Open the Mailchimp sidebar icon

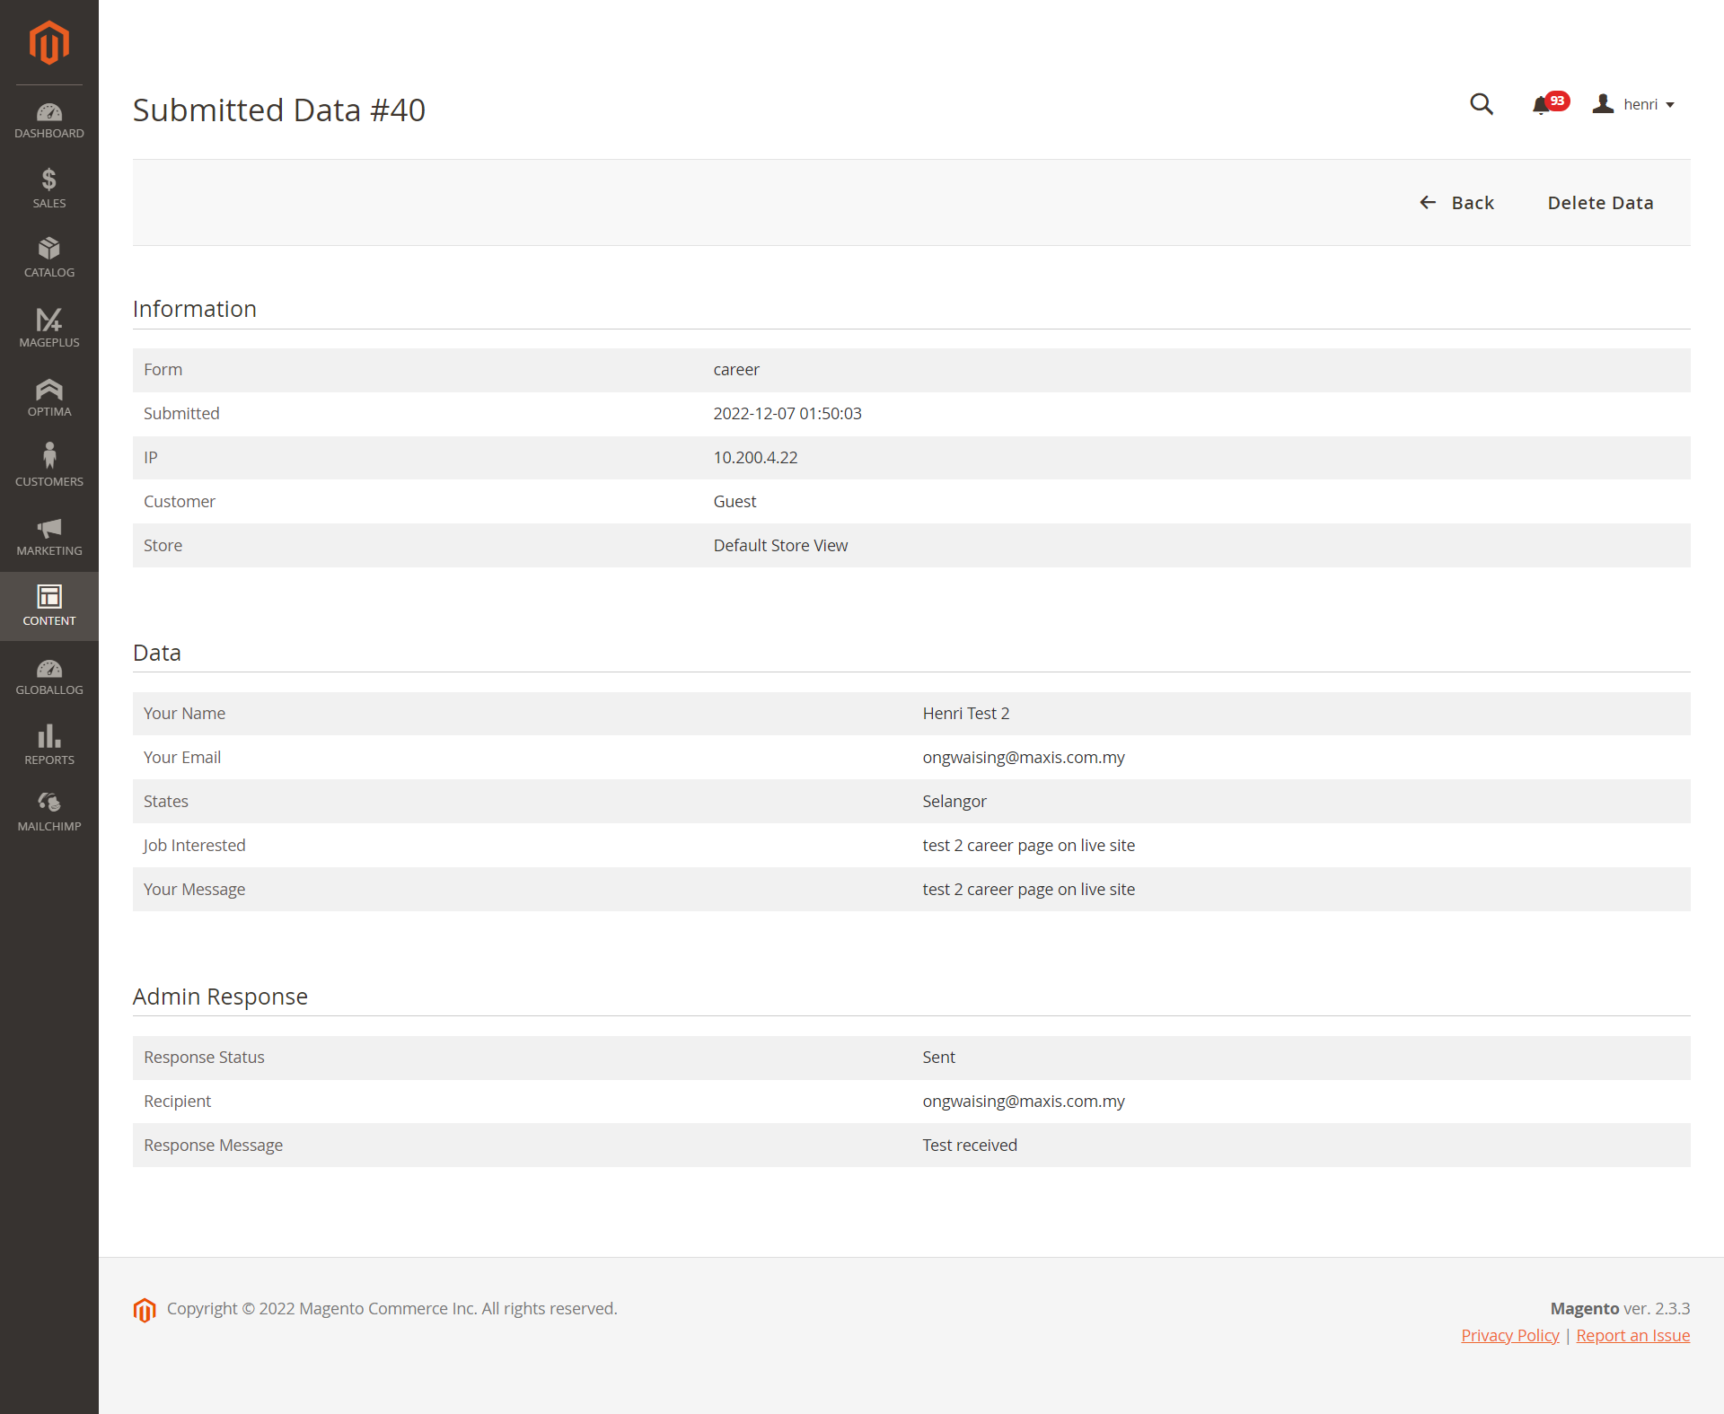click(48, 812)
